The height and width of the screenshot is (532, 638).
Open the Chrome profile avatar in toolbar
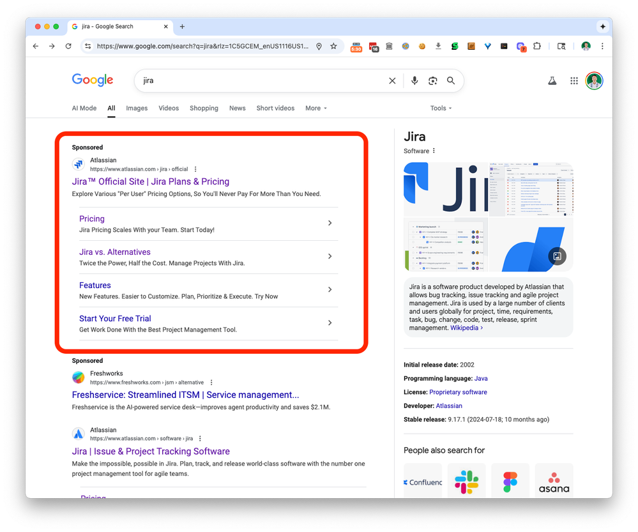pos(586,47)
